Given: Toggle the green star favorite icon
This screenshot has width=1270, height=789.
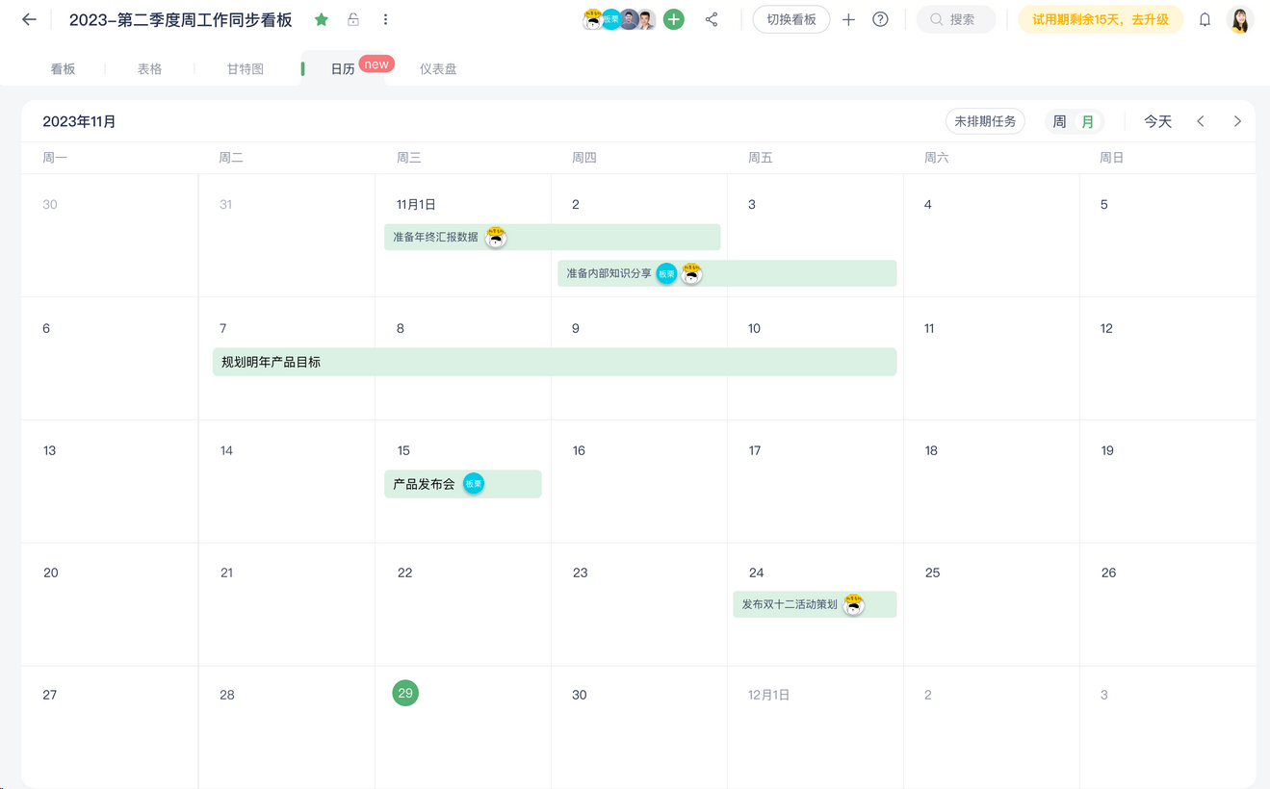Looking at the screenshot, I should coord(322,19).
